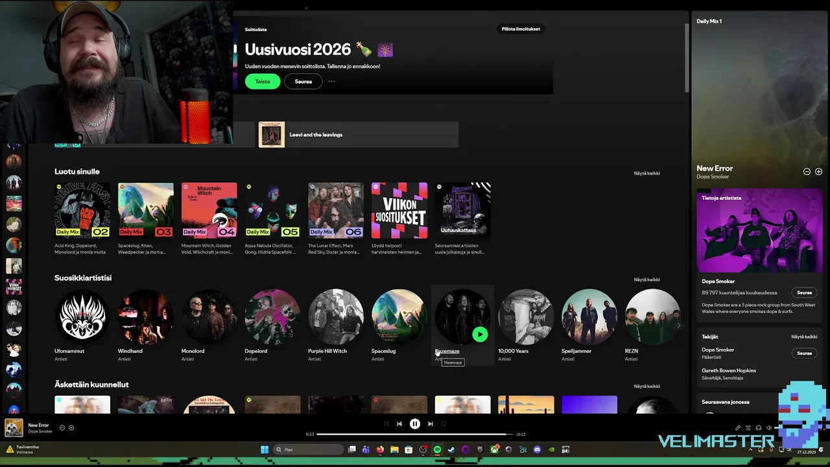The image size is (830, 467).
Task: Click the lyrics microphone icon in player bar
Action: [x=737, y=427]
